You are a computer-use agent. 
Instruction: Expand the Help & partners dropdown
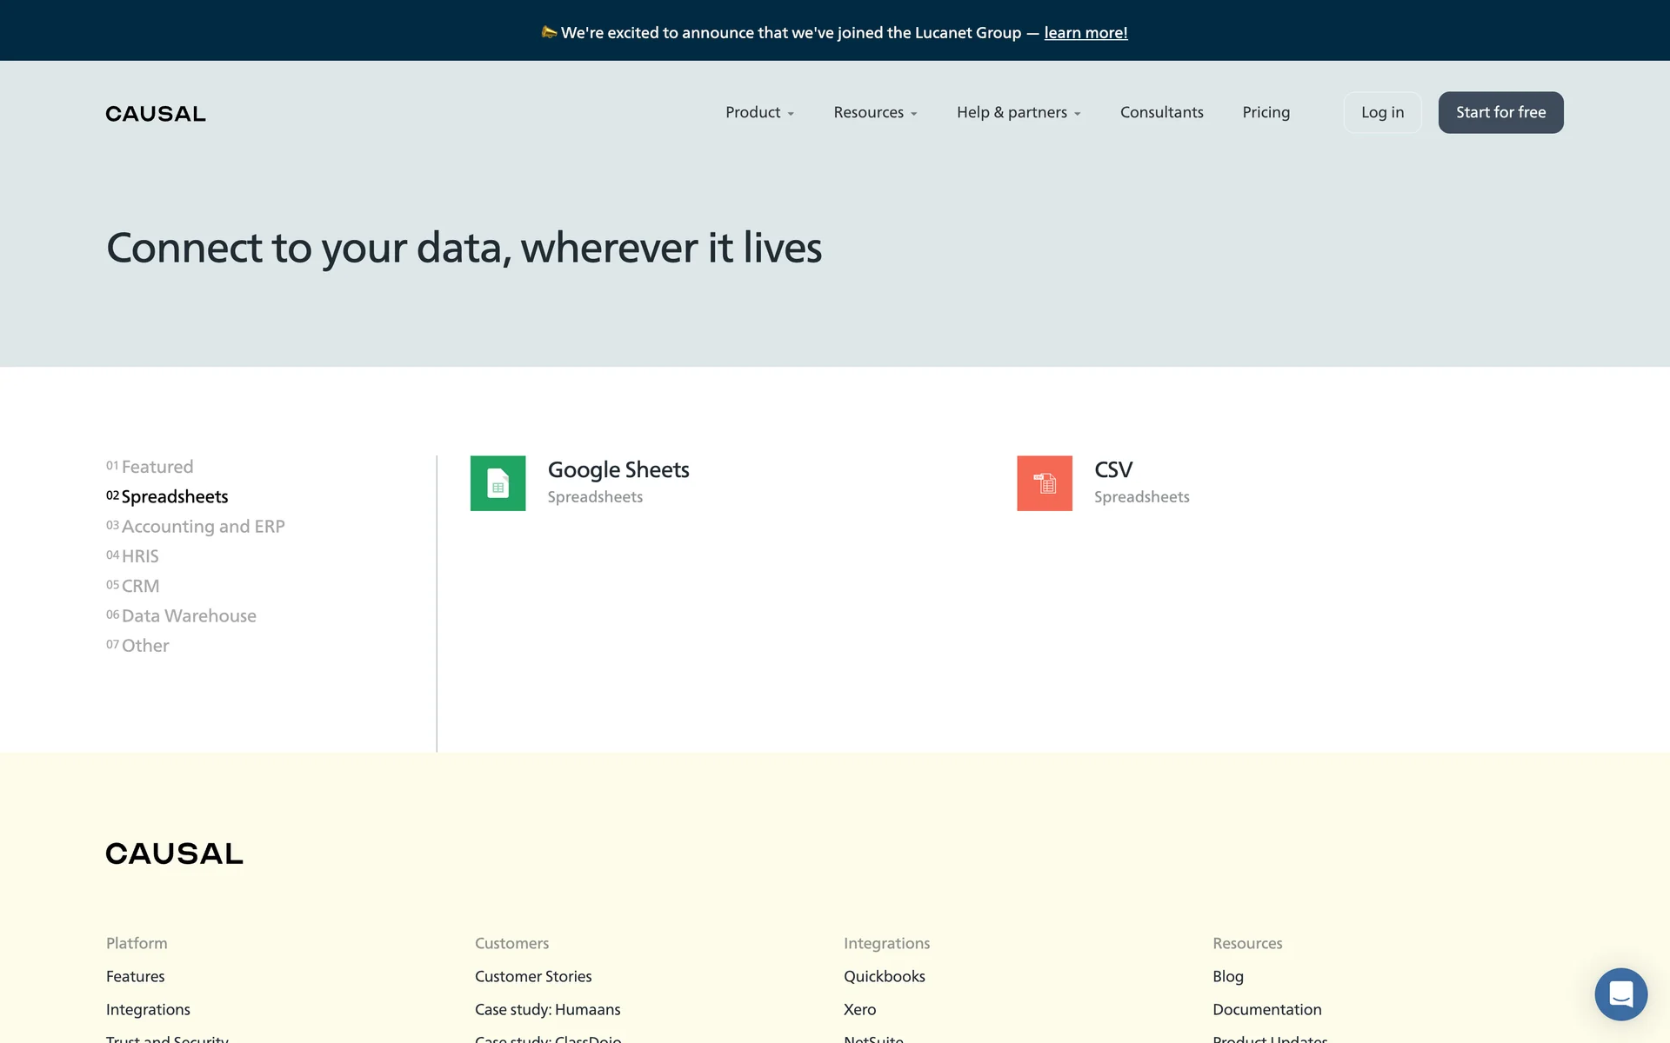click(1018, 112)
